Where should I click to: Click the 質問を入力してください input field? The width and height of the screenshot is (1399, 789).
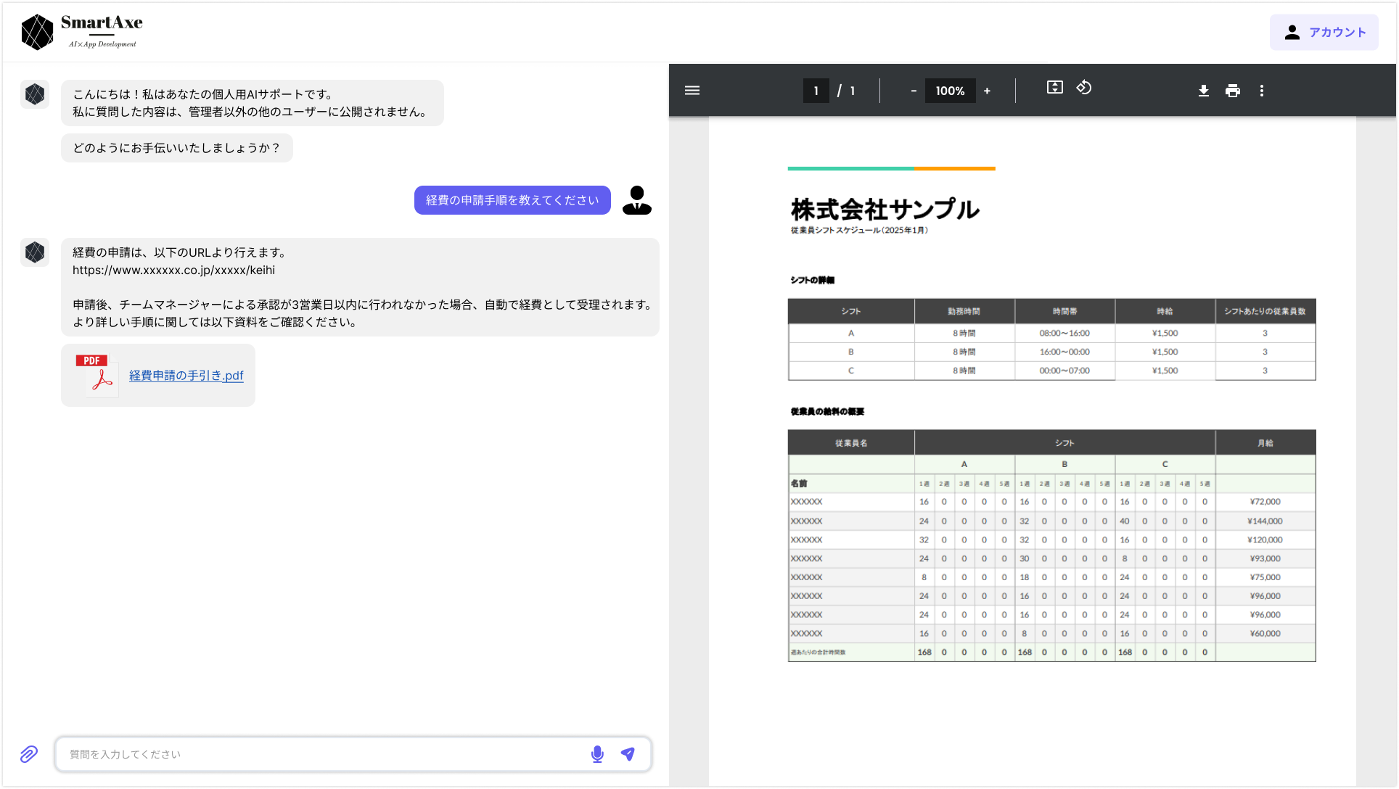[319, 754]
